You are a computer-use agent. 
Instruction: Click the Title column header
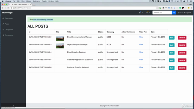(69, 32)
